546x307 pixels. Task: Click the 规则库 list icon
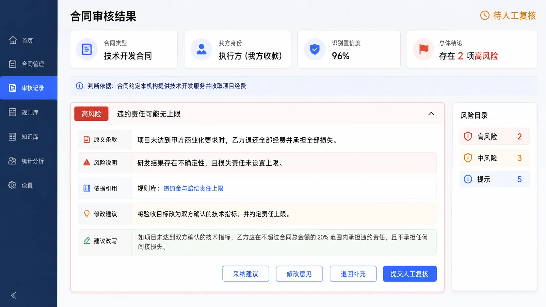(12, 112)
